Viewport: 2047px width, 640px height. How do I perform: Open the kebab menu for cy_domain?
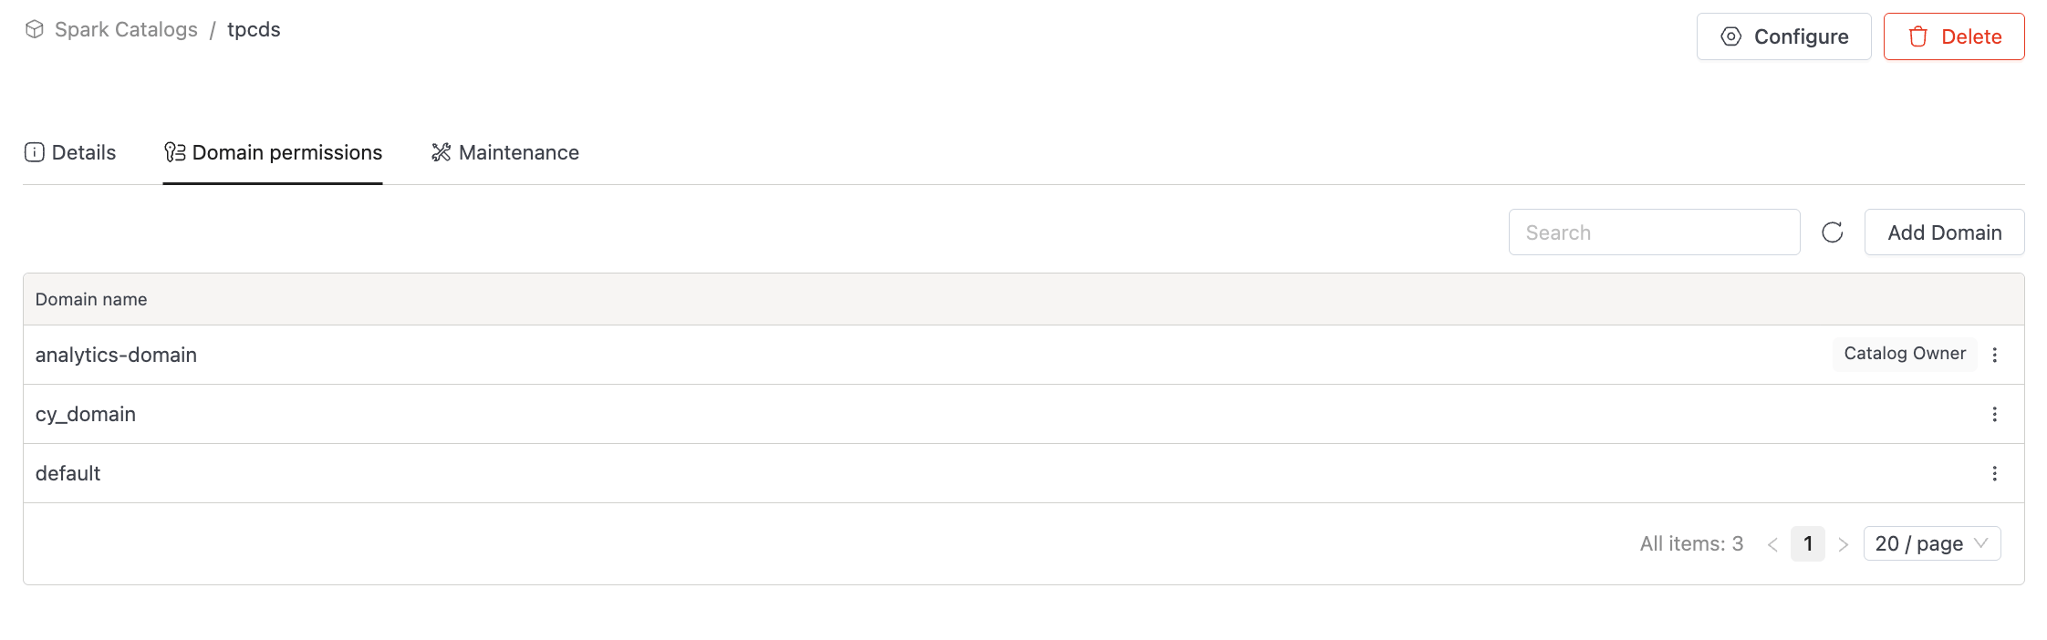point(1995,413)
